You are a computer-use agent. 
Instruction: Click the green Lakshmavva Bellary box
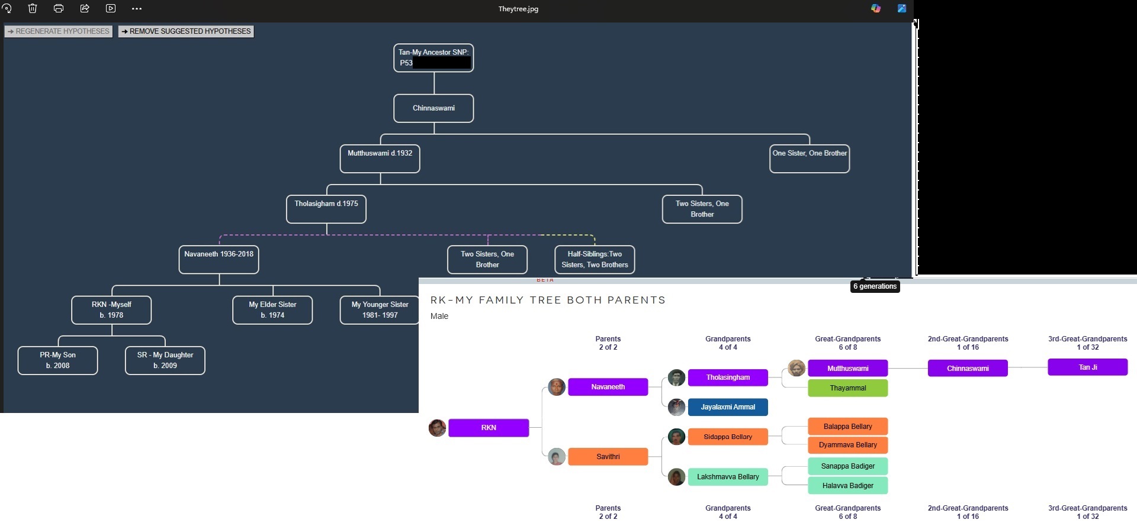click(x=728, y=477)
